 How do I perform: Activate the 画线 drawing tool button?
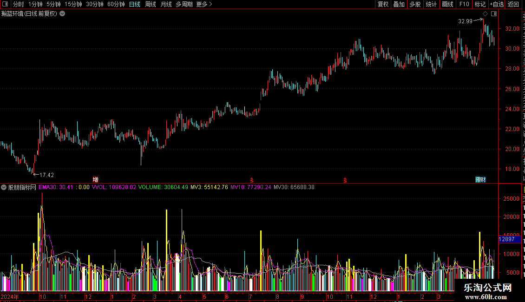448,4
